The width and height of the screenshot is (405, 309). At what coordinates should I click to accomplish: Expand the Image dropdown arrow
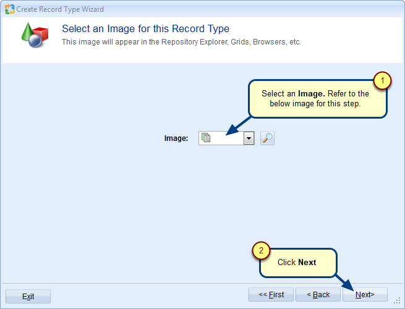tap(249, 138)
